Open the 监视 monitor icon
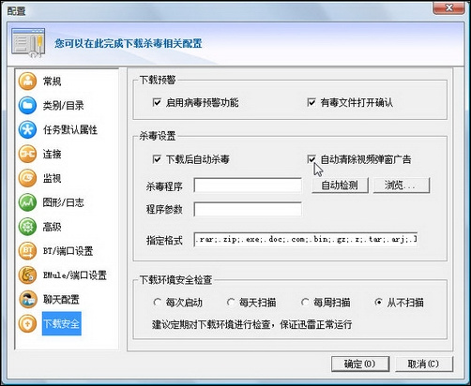Screen dimensions: 471x386 click(x=27, y=178)
